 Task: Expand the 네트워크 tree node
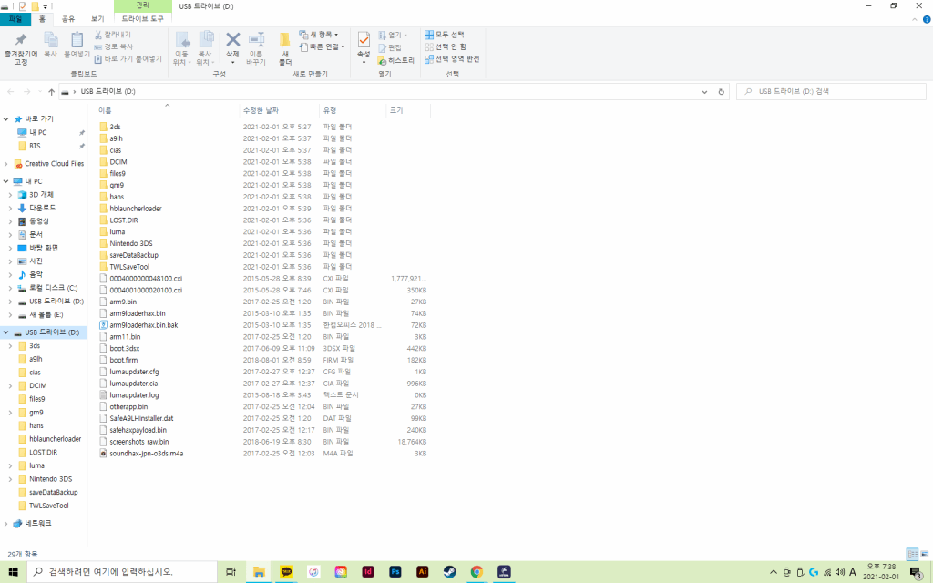pyautogui.click(x=6, y=524)
